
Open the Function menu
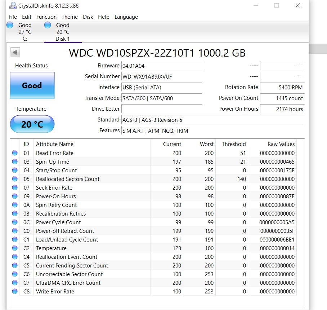pos(46,17)
